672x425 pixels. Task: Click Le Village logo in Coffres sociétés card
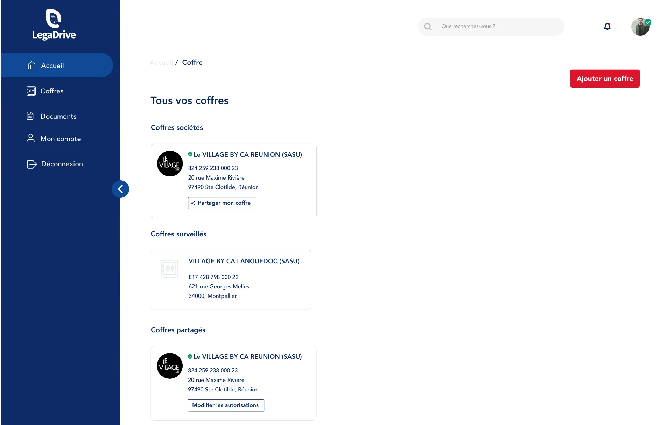(x=170, y=163)
